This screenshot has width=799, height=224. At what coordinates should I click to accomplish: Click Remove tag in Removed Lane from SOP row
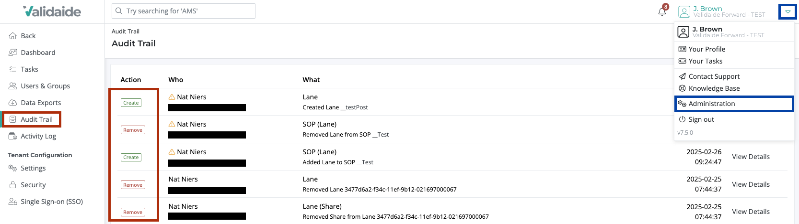point(133,130)
